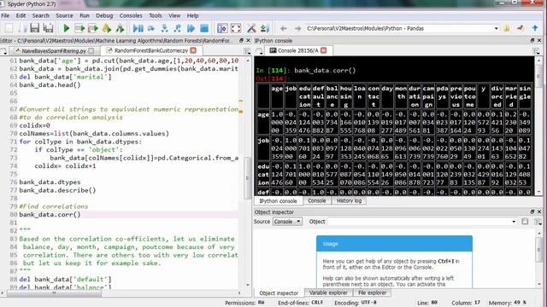
Task: Open IPython console browse tabs dropdown
Action: [259, 51]
